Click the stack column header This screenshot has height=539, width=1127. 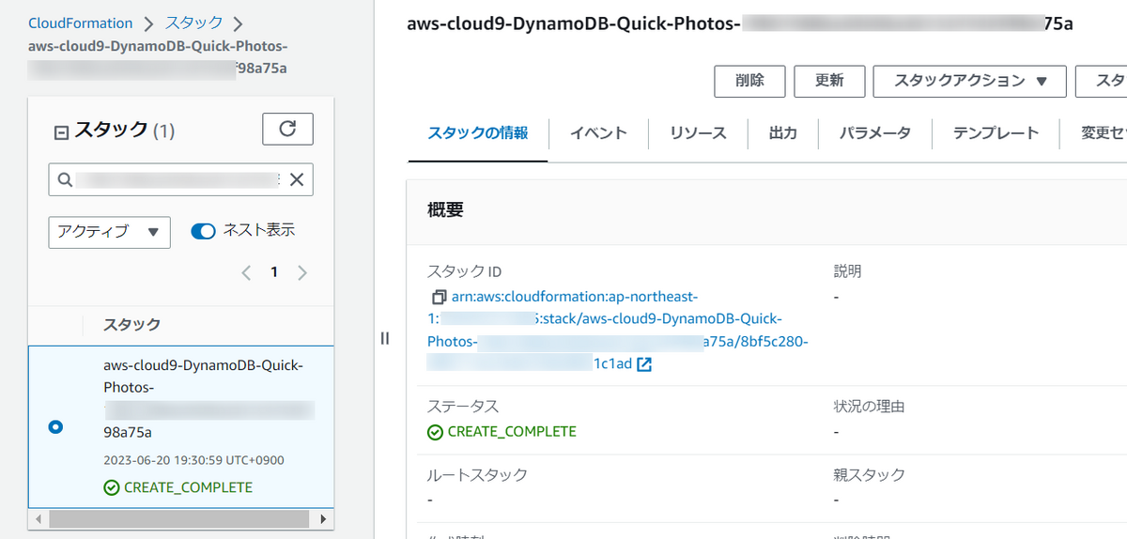coord(131,325)
